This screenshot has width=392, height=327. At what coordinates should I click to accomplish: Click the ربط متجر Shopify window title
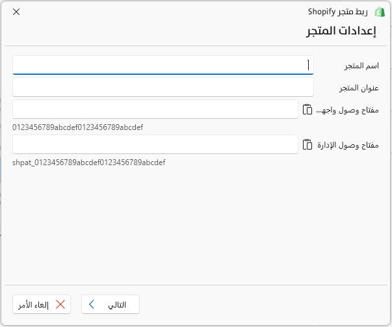click(338, 12)
